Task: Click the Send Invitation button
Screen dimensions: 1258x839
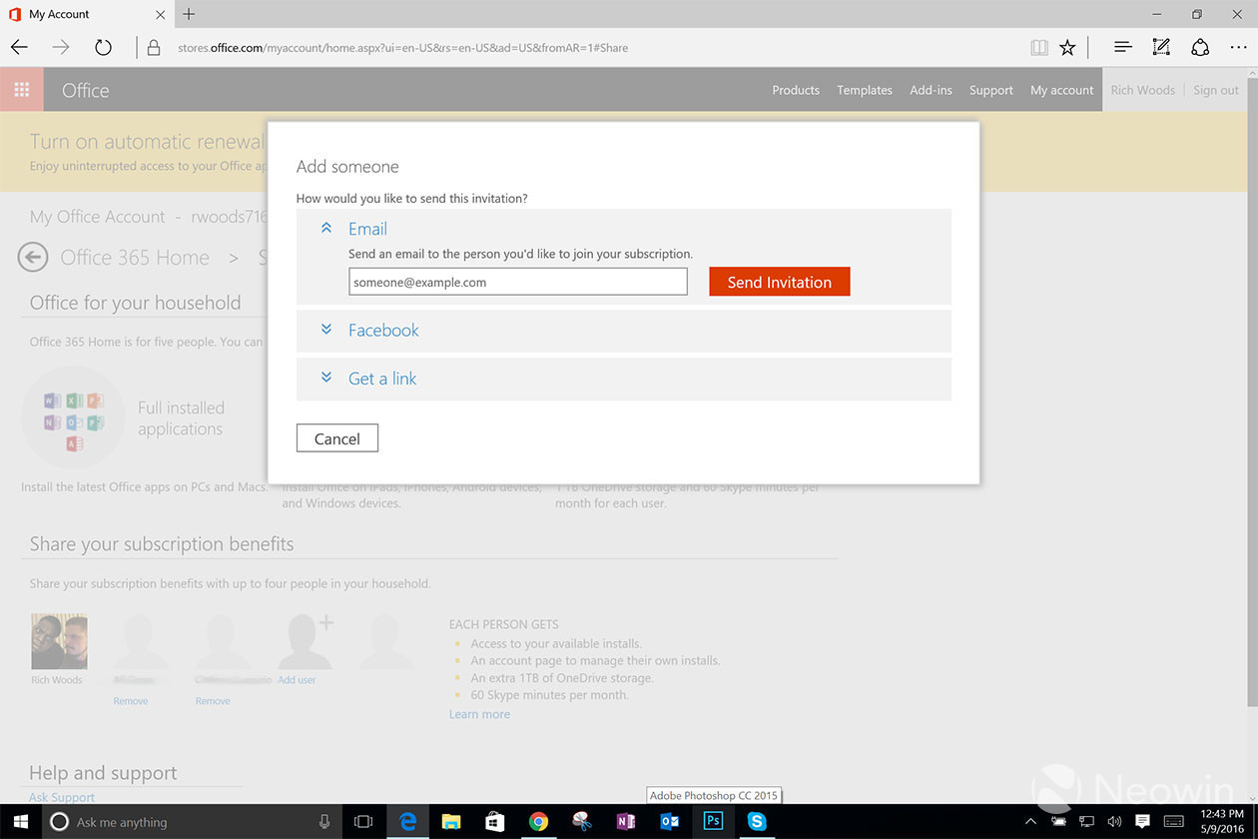Action: click(x=779, y=282)
